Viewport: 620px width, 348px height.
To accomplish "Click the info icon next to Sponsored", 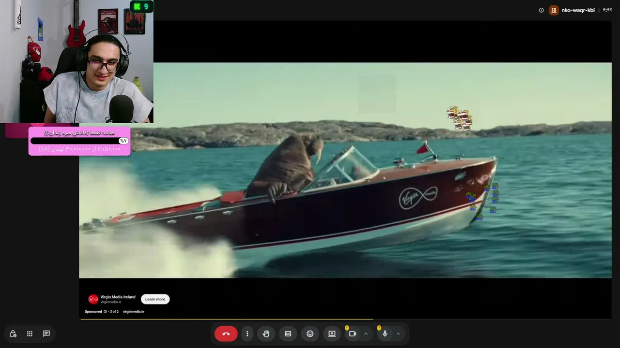I will pyautogui.click(x=106, y=312).
